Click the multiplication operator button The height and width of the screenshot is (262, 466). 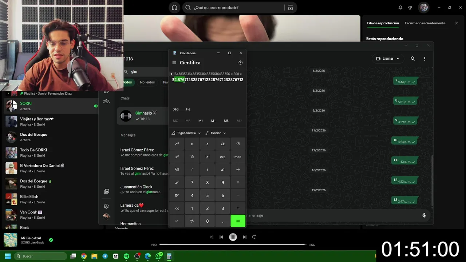point(238,182)
